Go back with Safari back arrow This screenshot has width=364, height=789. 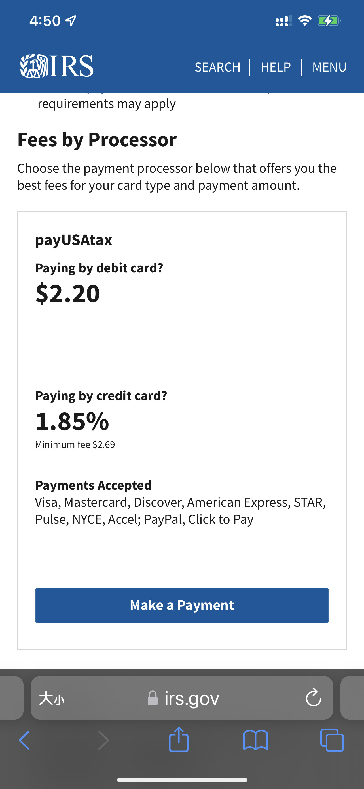coord(24,740)
